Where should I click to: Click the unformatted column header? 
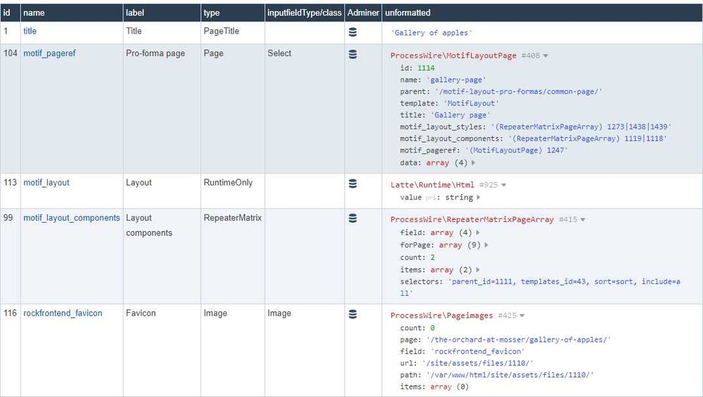[408, 13]
